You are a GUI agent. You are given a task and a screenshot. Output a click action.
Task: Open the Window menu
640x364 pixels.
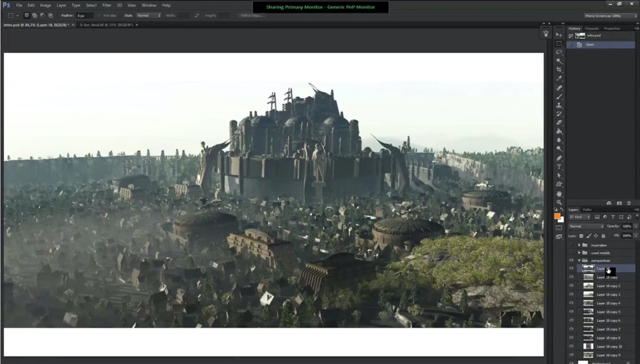[149, 5]
